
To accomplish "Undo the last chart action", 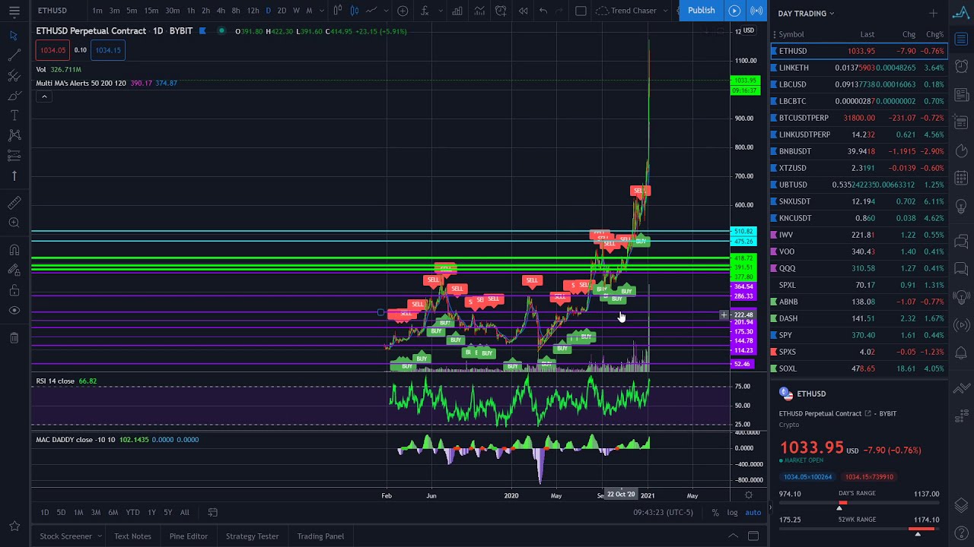I will click(x=543, y=11).
